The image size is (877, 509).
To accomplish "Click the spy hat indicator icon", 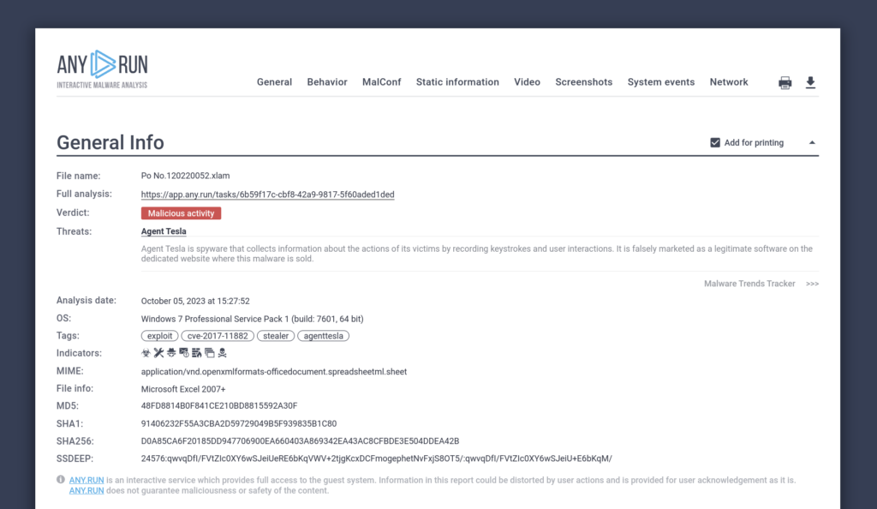I will pyautogui.click(x=171, y=353).
